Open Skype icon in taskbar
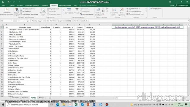The width and height of the screenshot is (190, 107). pyautogui.click(x=82, y=105)
